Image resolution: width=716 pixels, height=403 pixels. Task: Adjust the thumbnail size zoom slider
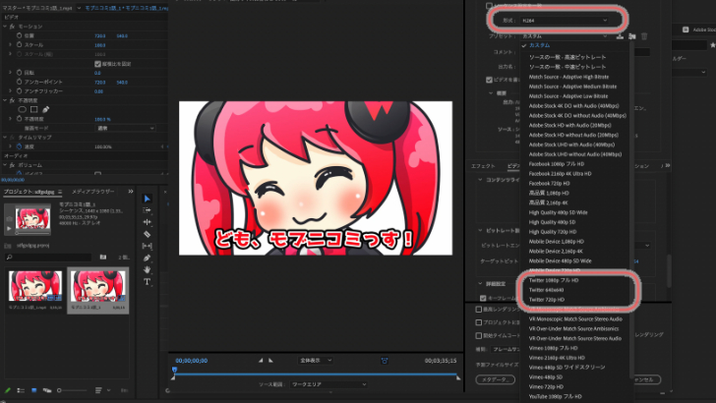coord(72,390)
